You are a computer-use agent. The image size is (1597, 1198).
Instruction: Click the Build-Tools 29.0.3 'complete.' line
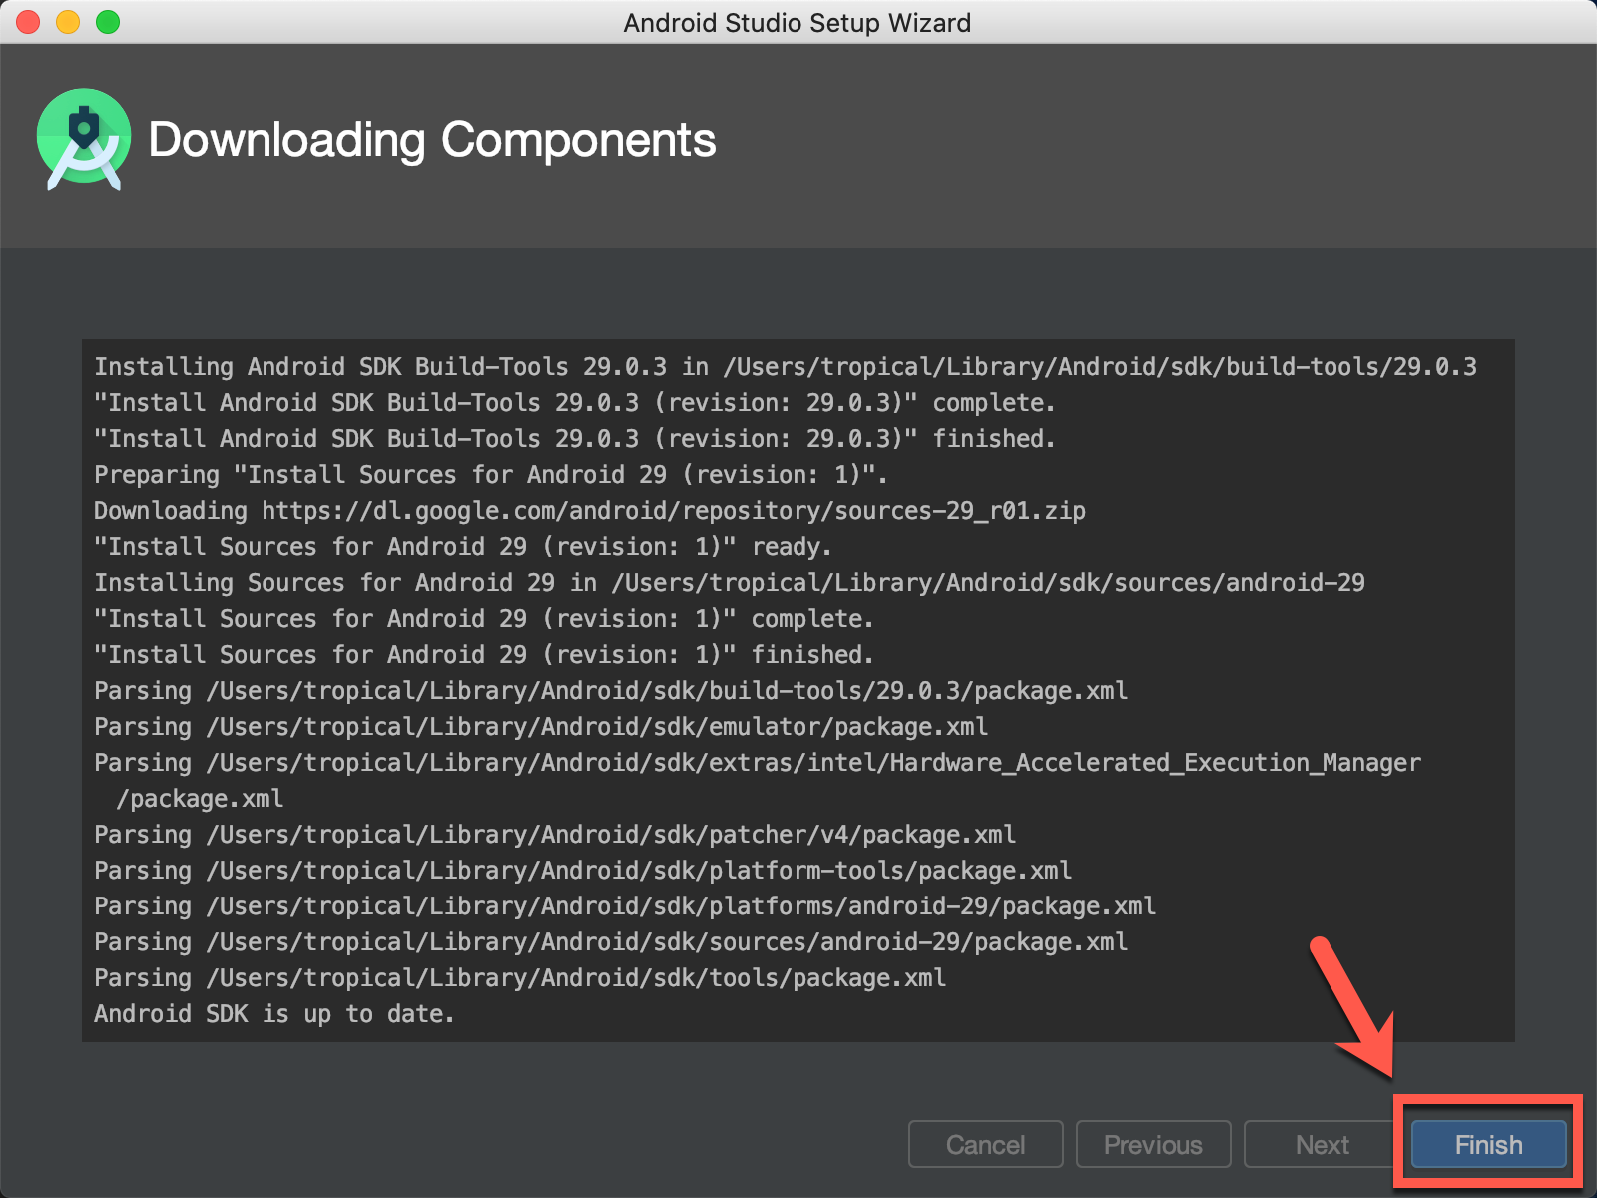click(x=575, y=403)
